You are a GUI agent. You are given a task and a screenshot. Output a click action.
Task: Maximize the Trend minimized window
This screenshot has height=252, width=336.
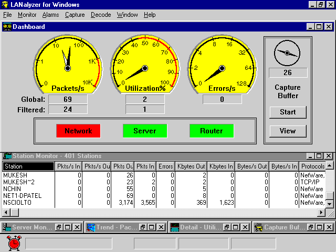click(152, 227)
